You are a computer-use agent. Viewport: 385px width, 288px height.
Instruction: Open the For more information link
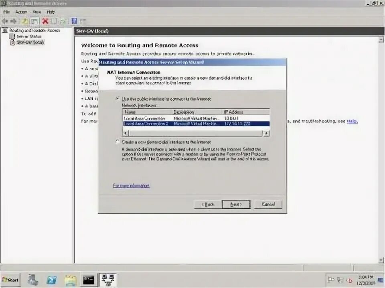(x=131, y=186)
